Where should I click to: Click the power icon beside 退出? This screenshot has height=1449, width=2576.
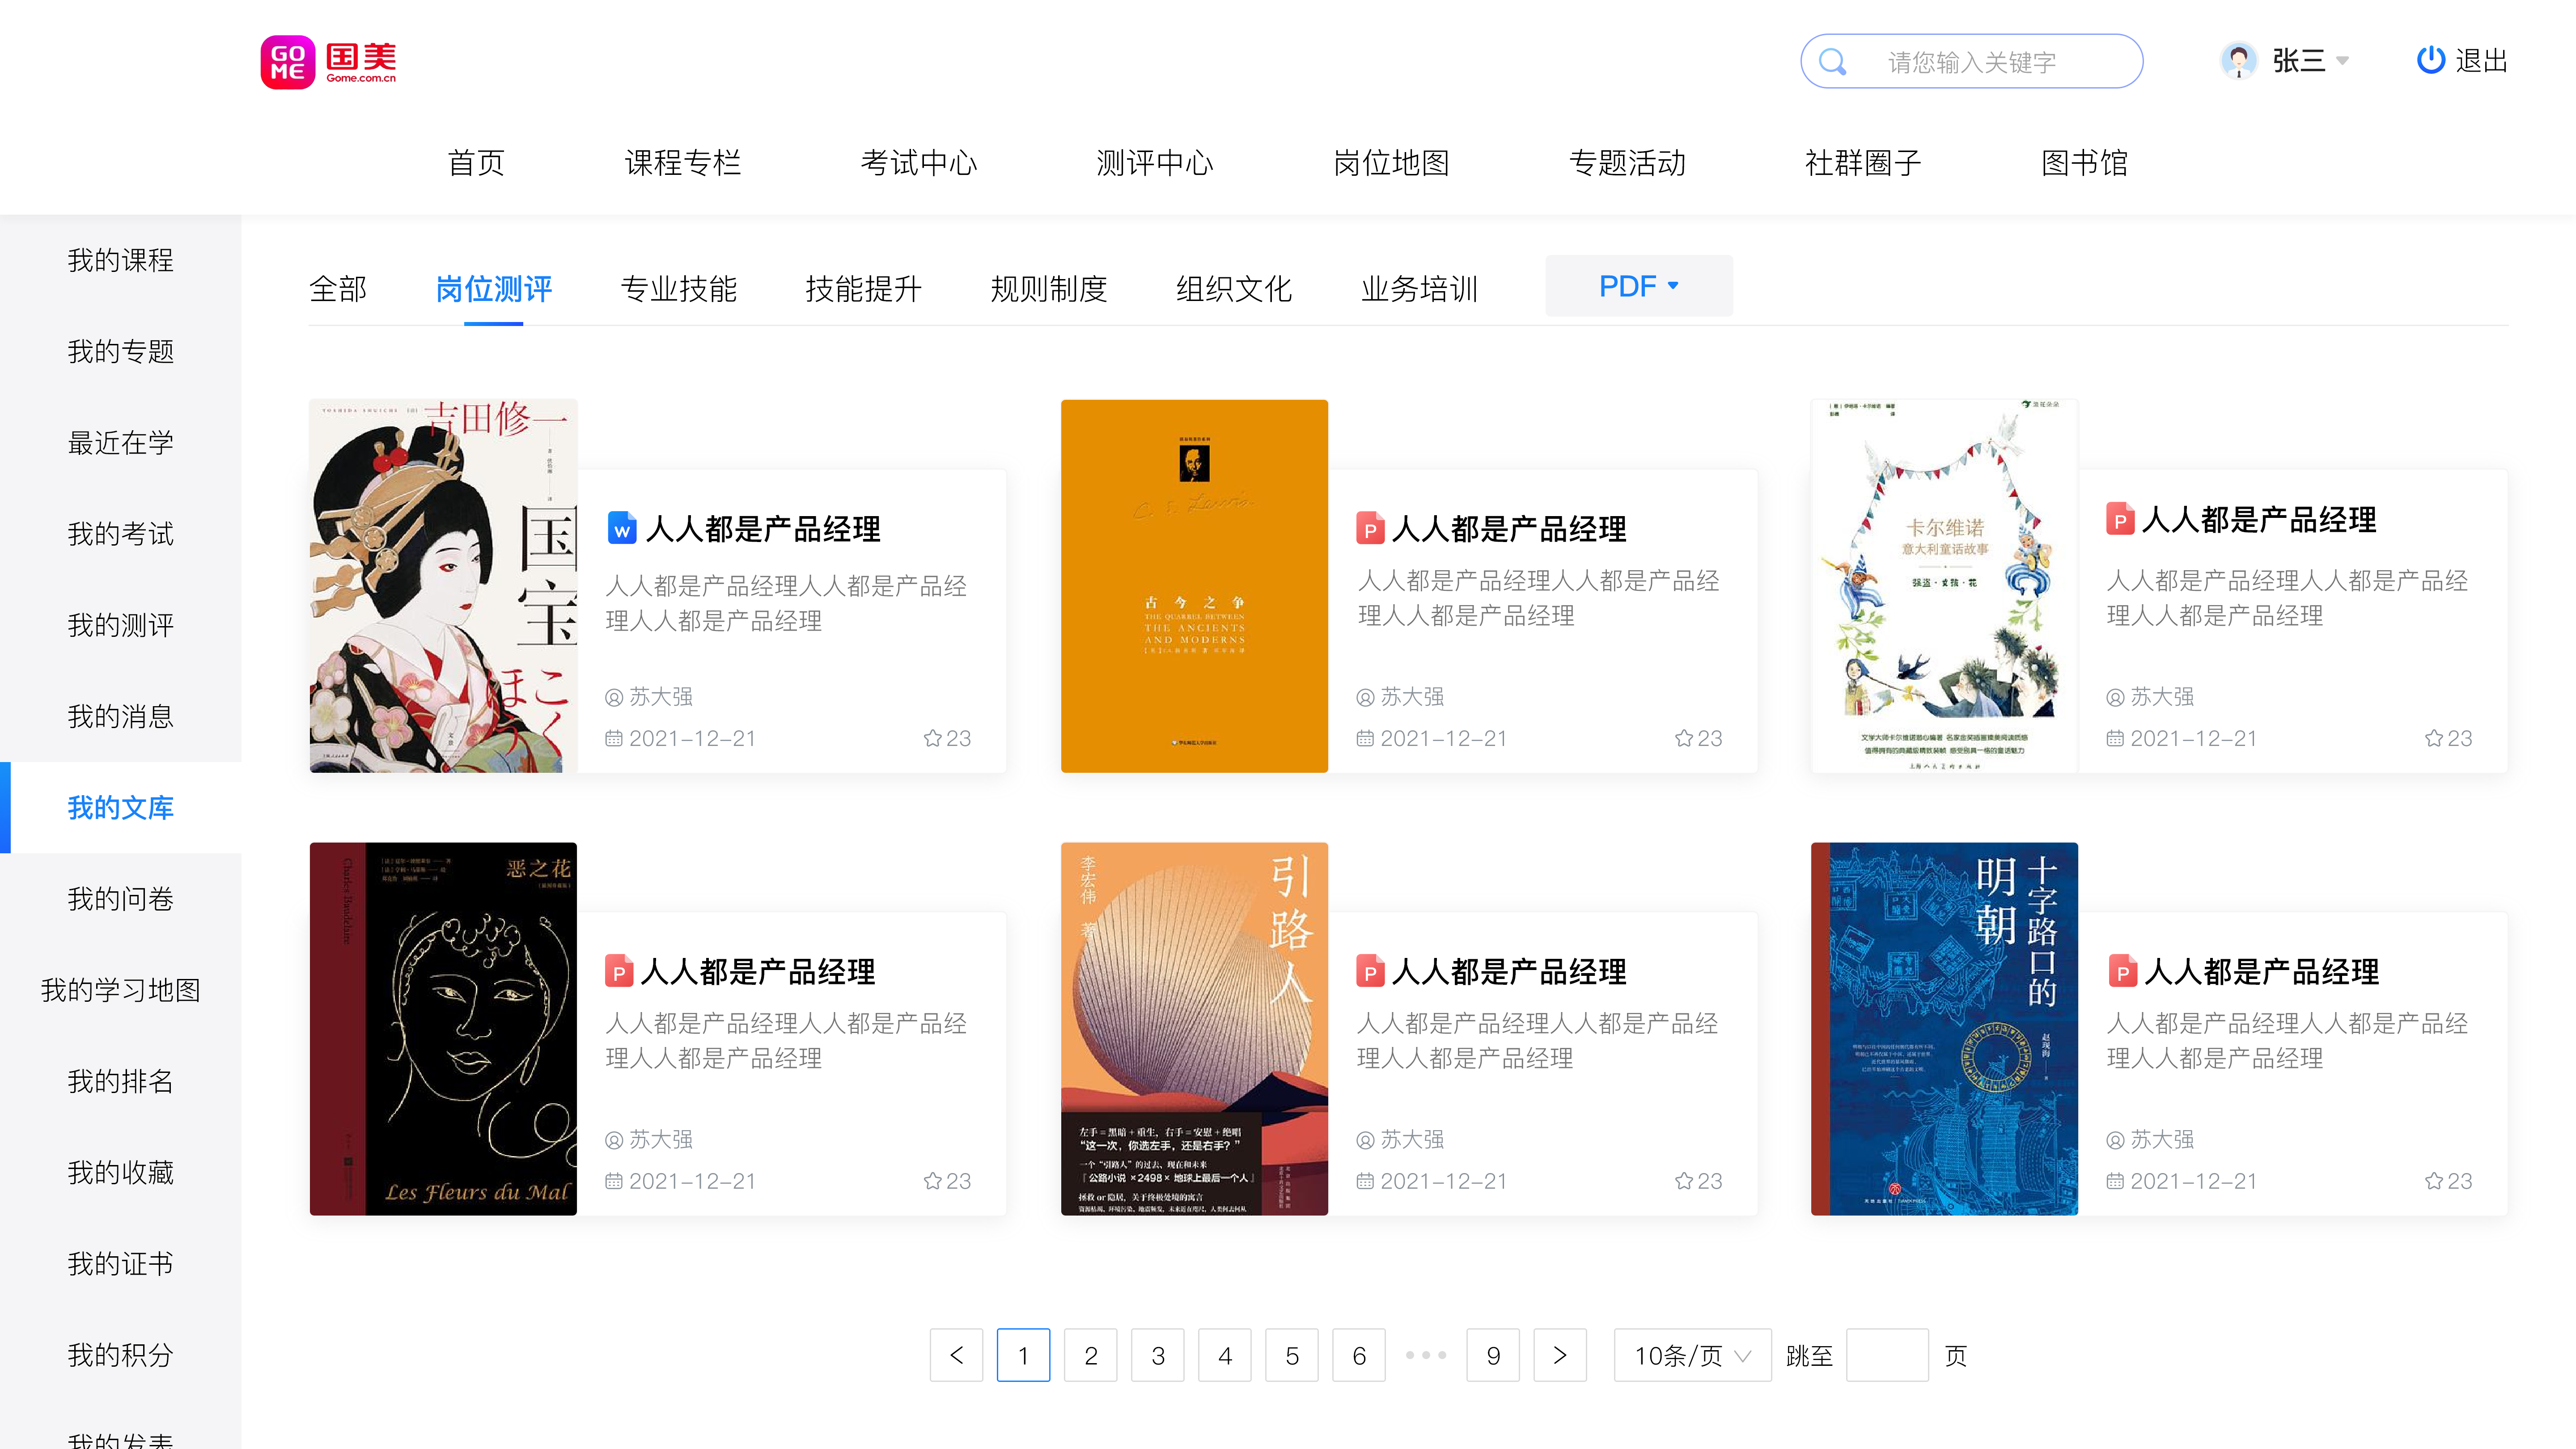tap(2430, 61)
